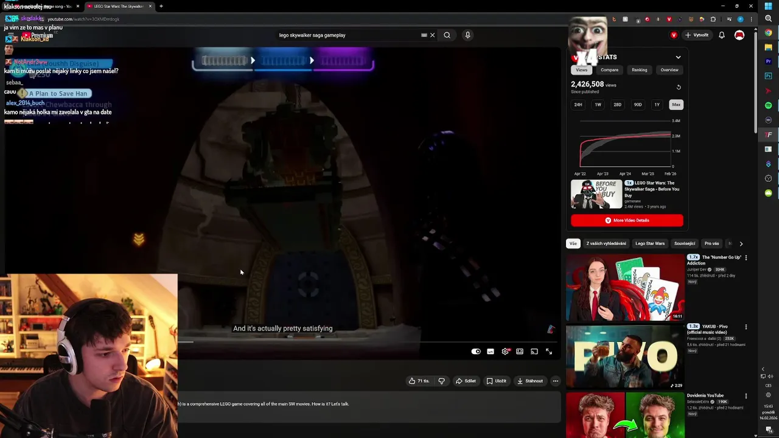Choose the 90D time range
This screenshot has height=438, width=779.
coord(637,105)
